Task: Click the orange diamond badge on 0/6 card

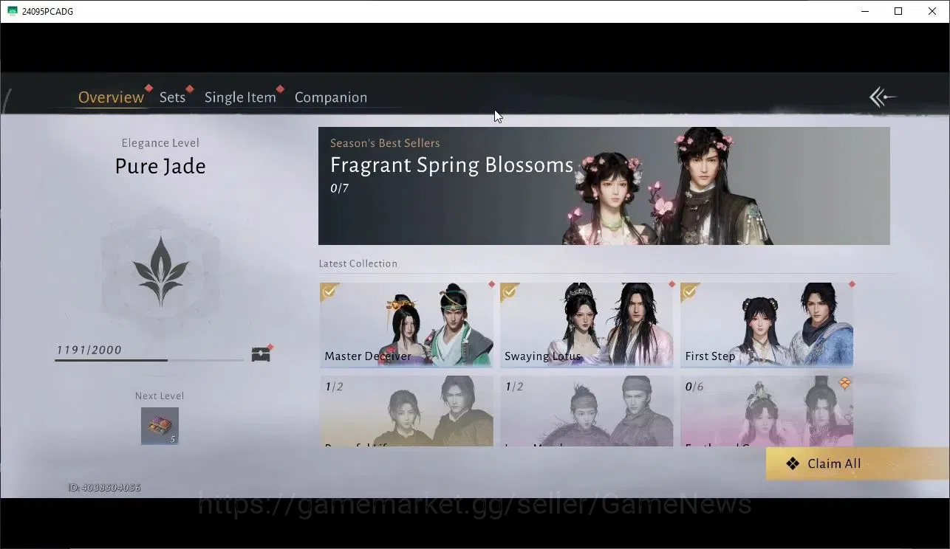Action: [x=845, y=384]
